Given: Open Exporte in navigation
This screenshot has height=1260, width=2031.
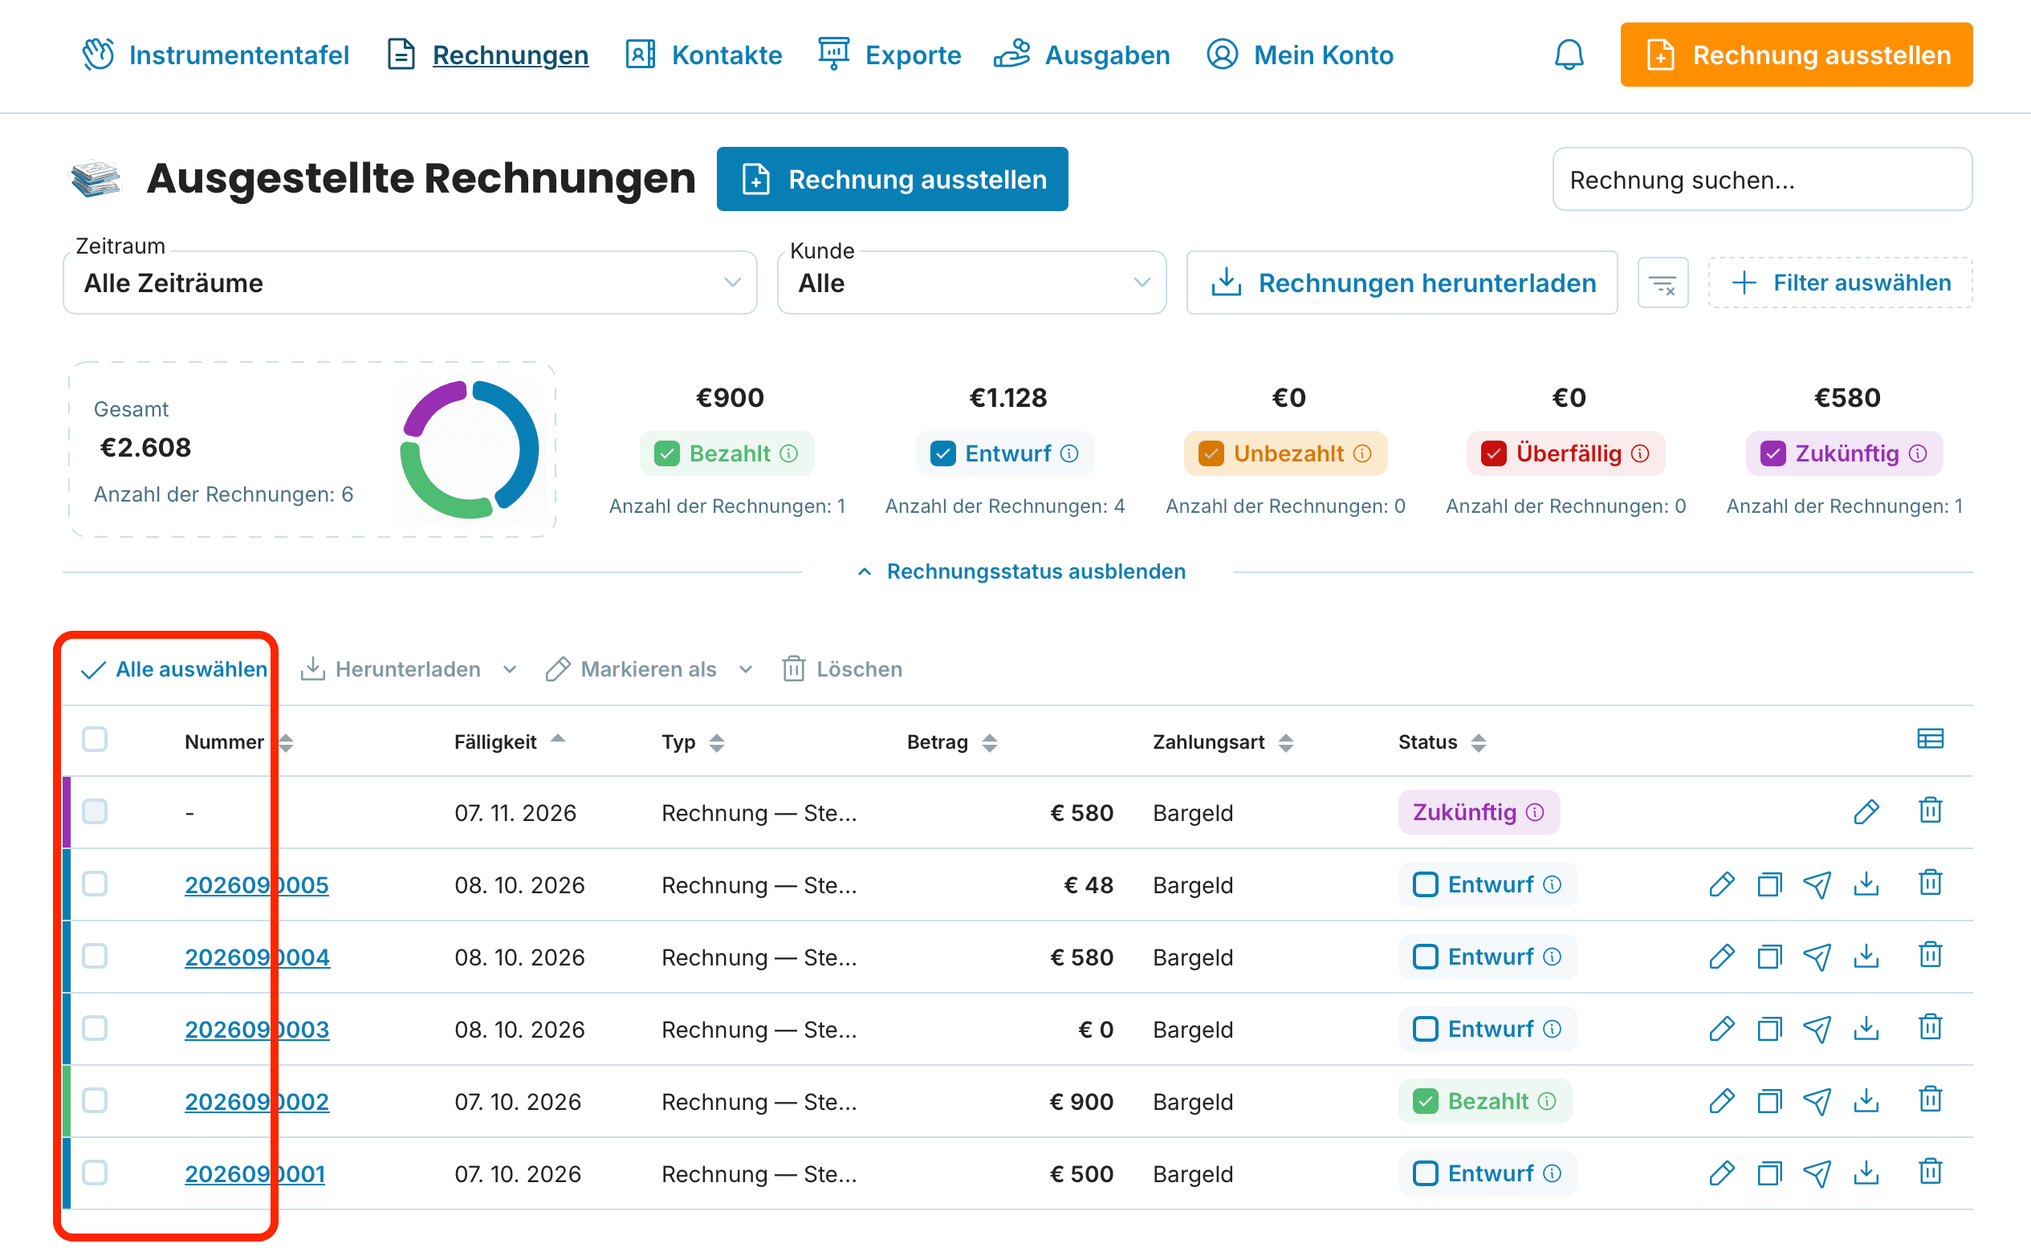Looking at the screenshot, I should 889,55.
